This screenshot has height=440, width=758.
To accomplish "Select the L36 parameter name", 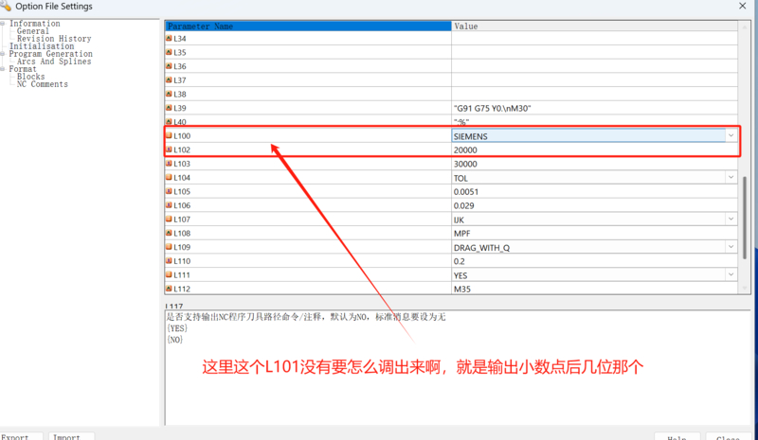I will click(180, 66).
